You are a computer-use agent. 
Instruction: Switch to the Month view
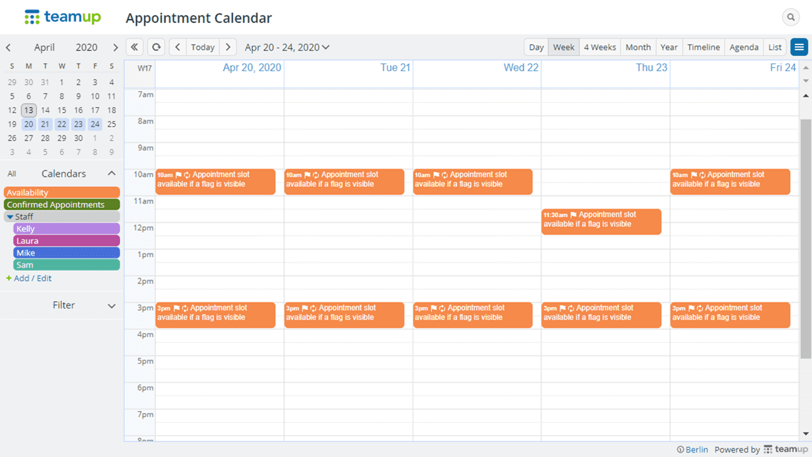pyautogui.click(x=637, y=47)
